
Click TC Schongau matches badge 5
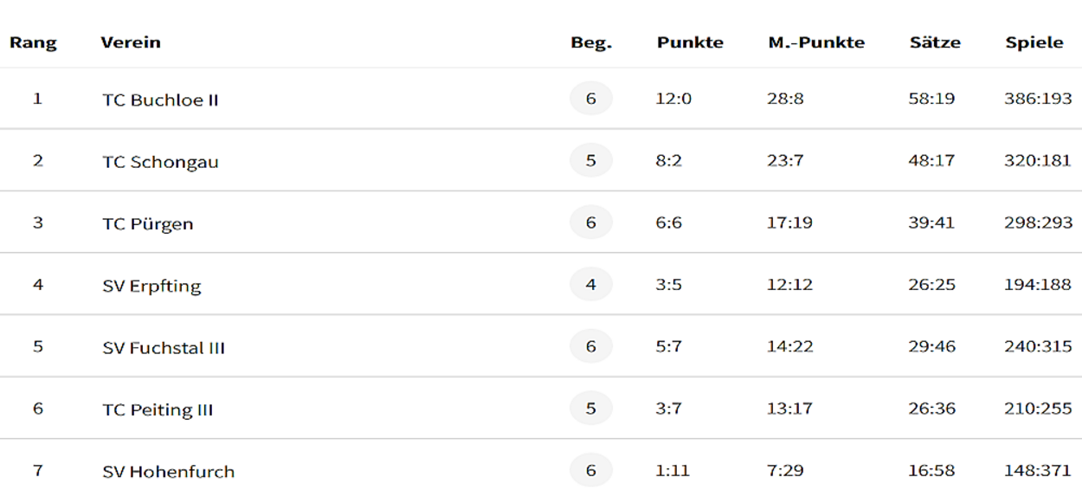click(x=591, y=160)
